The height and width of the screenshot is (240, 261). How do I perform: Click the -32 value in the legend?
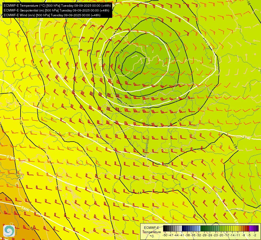(x=199, y=235)
